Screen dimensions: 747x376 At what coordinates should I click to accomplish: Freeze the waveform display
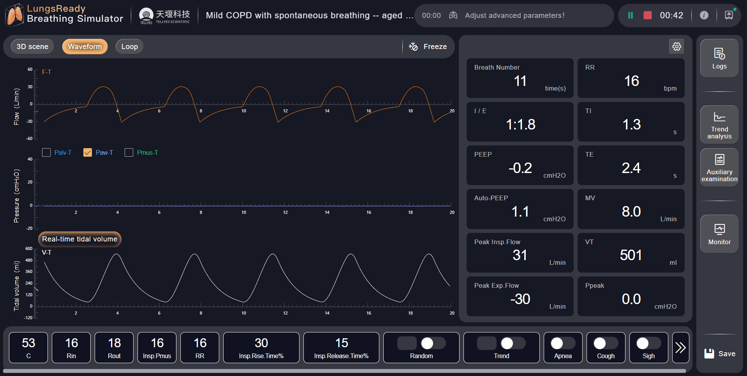(428, 47)
